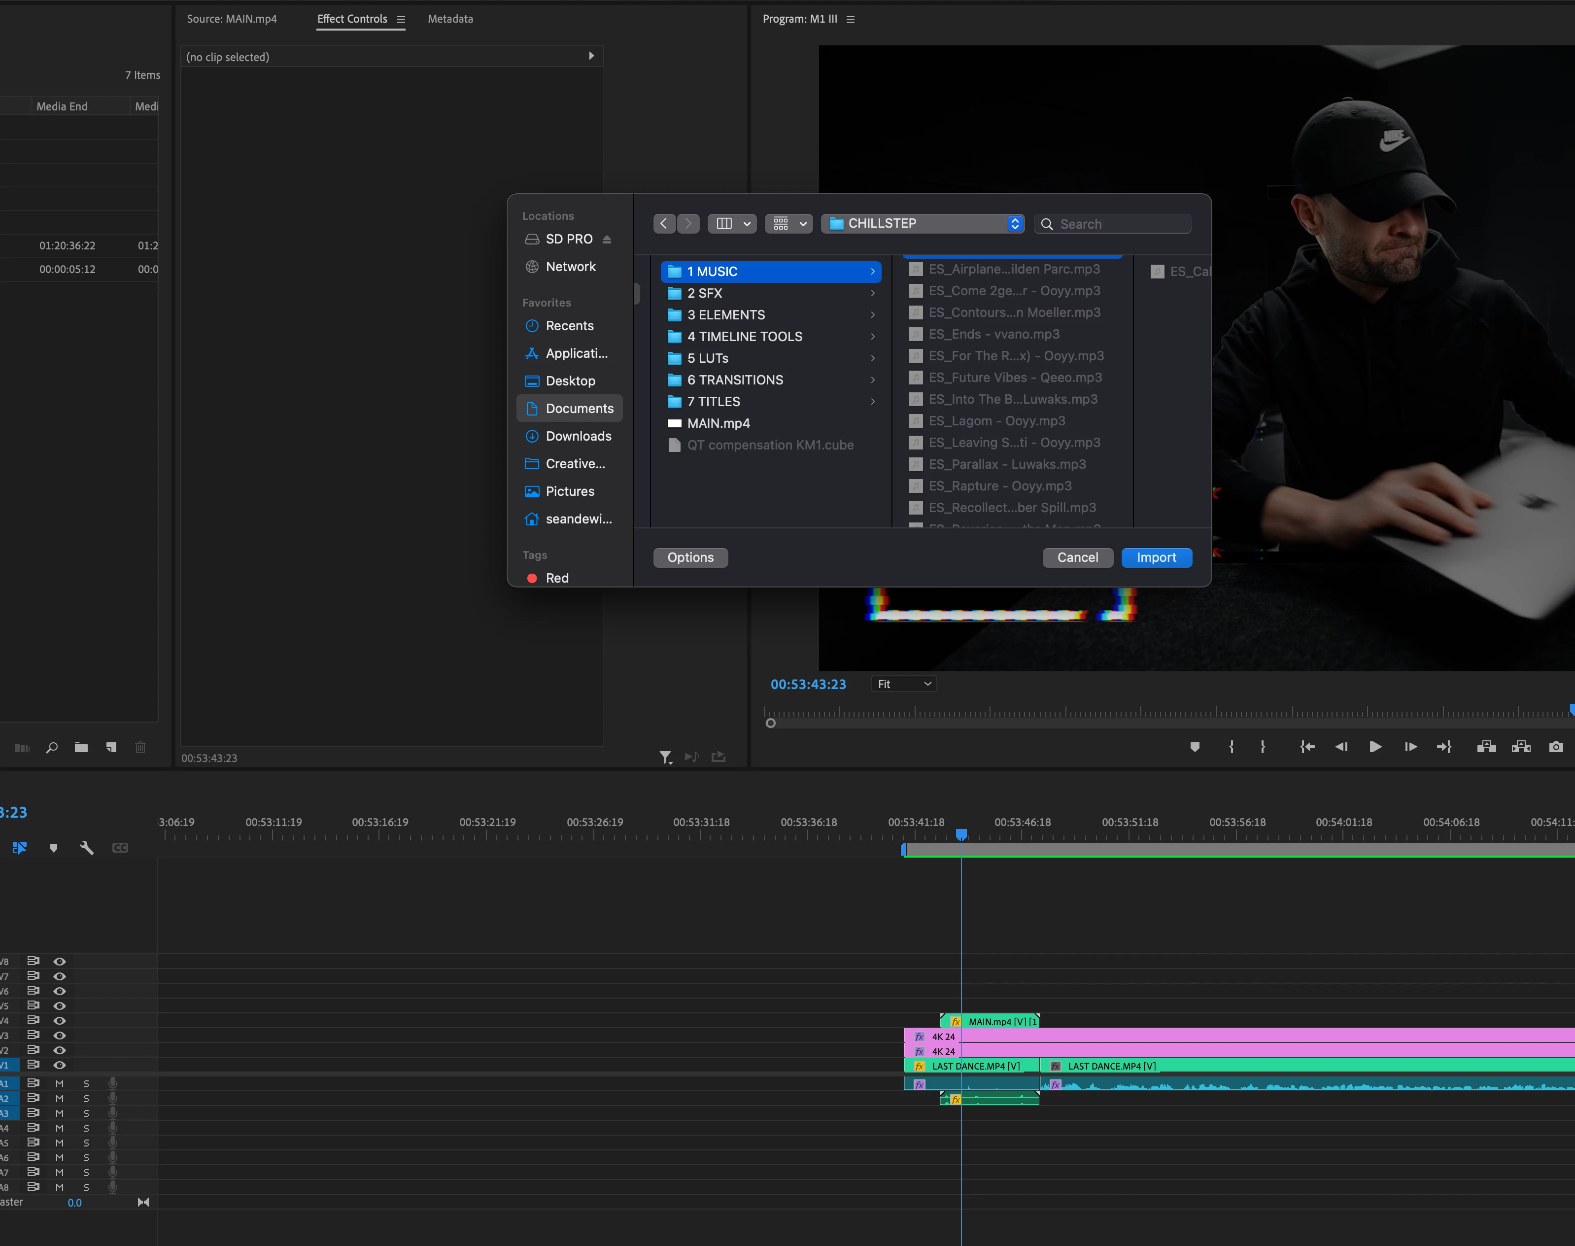Image resolution: width=1575 pixels, height=1246 pixels.
Task: Click the Mark In bracket icon
Action: [x=1232, y=747]
